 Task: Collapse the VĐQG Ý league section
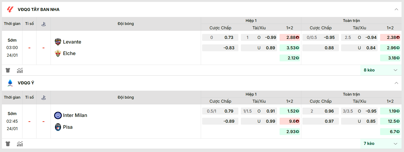396,83
